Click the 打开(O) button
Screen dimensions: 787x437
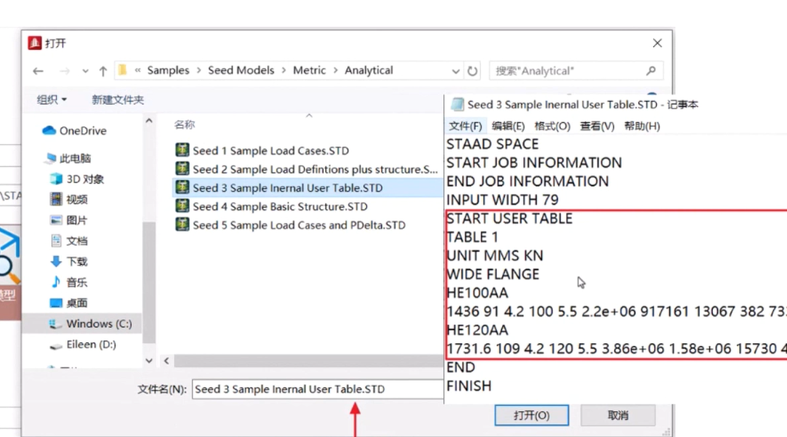(x=531, y=415)
